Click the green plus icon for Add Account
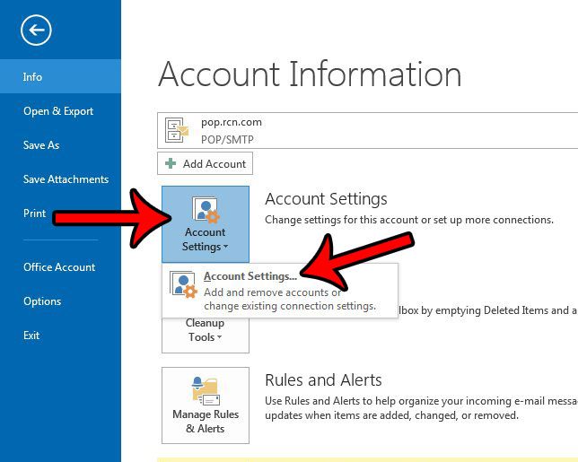 point(171,164)
